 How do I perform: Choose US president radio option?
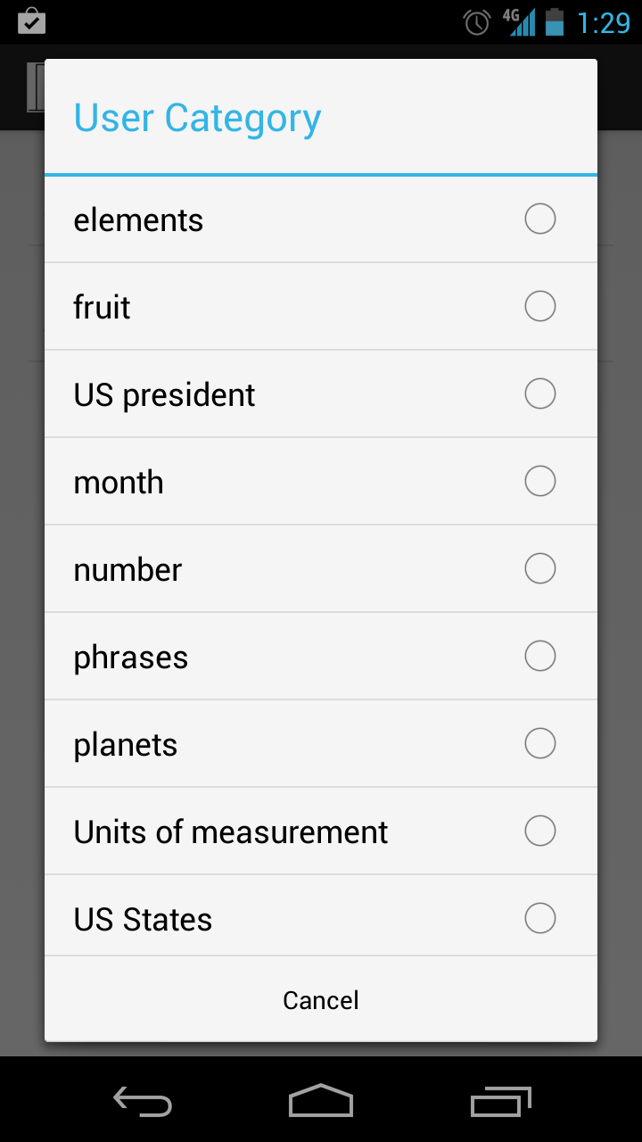[x=539, y=393]
